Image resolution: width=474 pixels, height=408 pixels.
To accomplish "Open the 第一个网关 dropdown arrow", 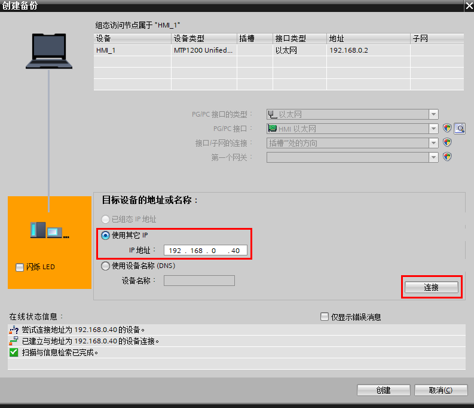I will click(x=433, y=157).
